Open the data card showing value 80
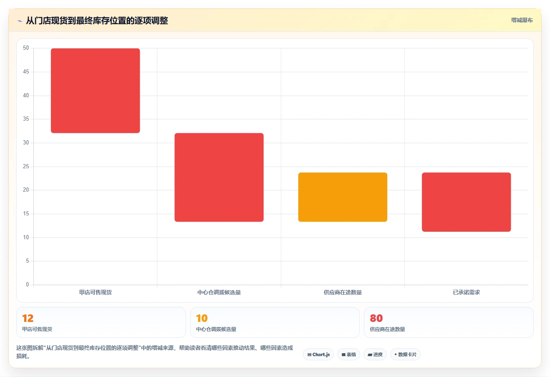The image size is (550, 377). click(449, 322)
